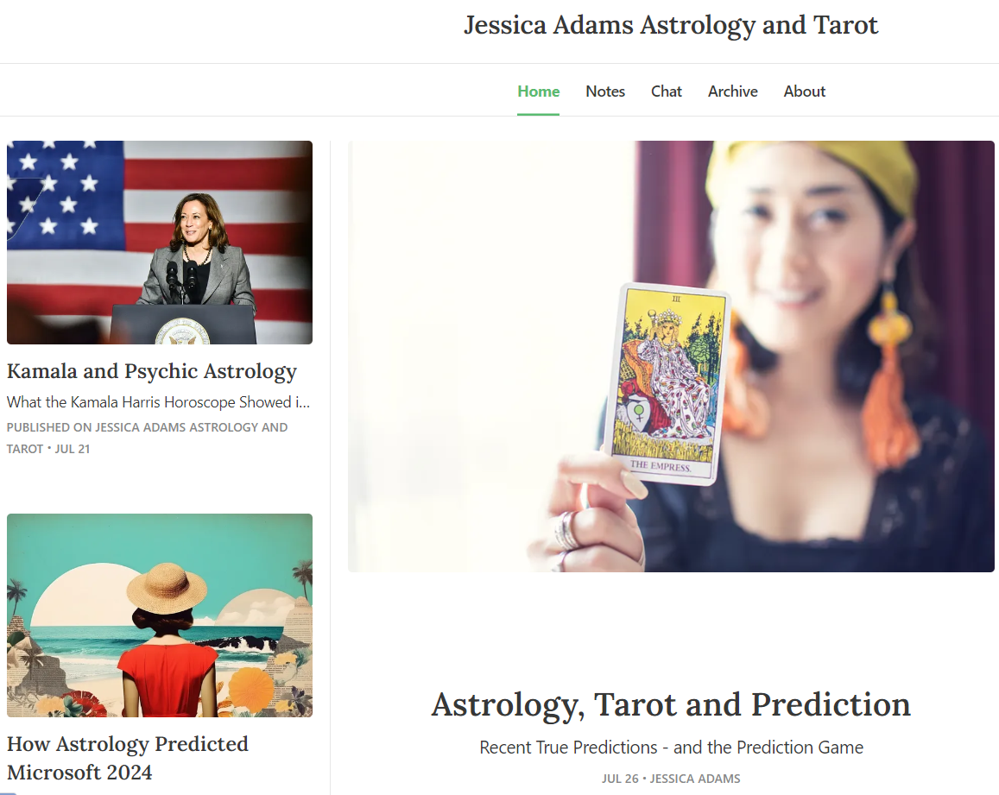The width and height of the screenshot is (999, 795).
Task: Click the Kamala Harris Horoscope subtitle text
Action: (x=159, y=402)
